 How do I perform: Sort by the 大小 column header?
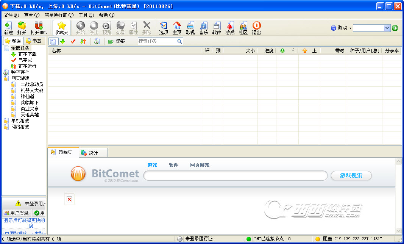click(240, 51)
